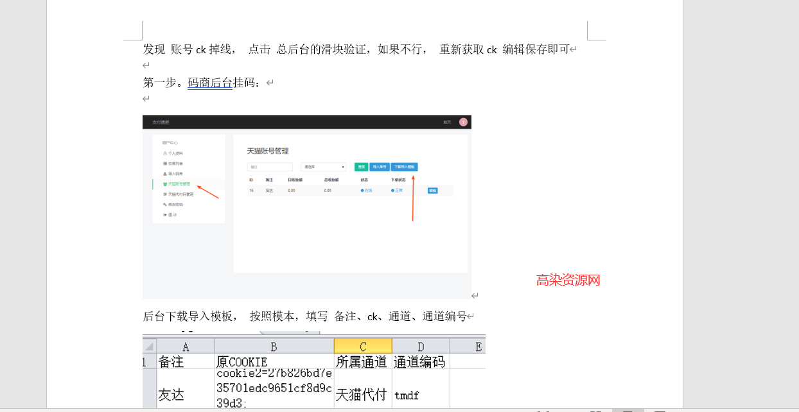Click the 备注 search input field
The image size is (799, 412).
click(x=271, y=166)
